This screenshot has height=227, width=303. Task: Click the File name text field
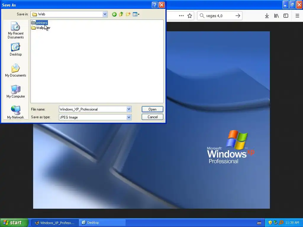(93, 109)
